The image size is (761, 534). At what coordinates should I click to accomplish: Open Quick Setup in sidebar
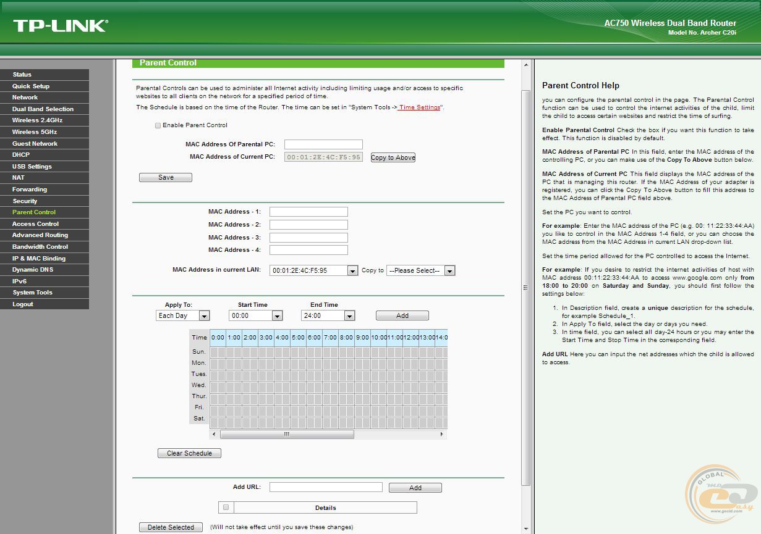(x=45, y=86)
